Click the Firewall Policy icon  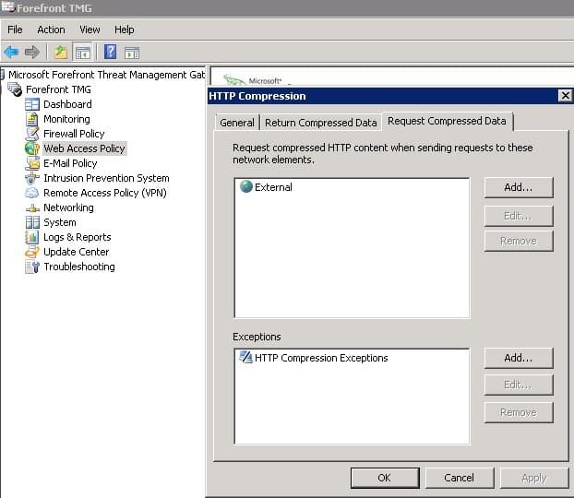pyautogui.click(x=32, y=134)
